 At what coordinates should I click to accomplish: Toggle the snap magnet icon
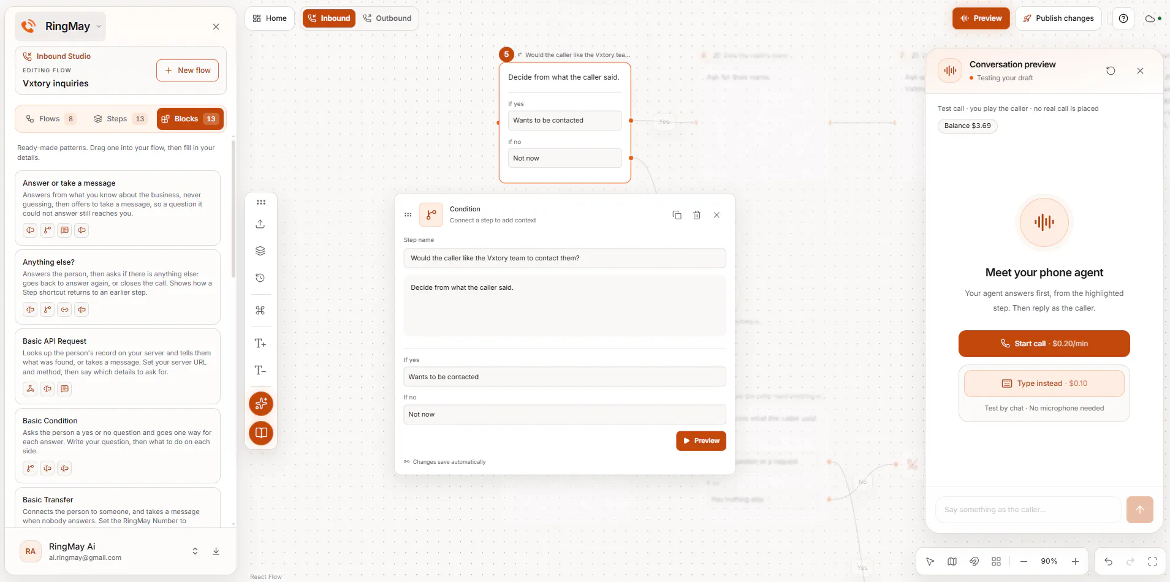click(974, 562)
